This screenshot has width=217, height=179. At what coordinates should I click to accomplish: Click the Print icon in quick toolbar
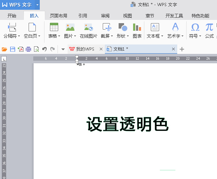[28, 49]
